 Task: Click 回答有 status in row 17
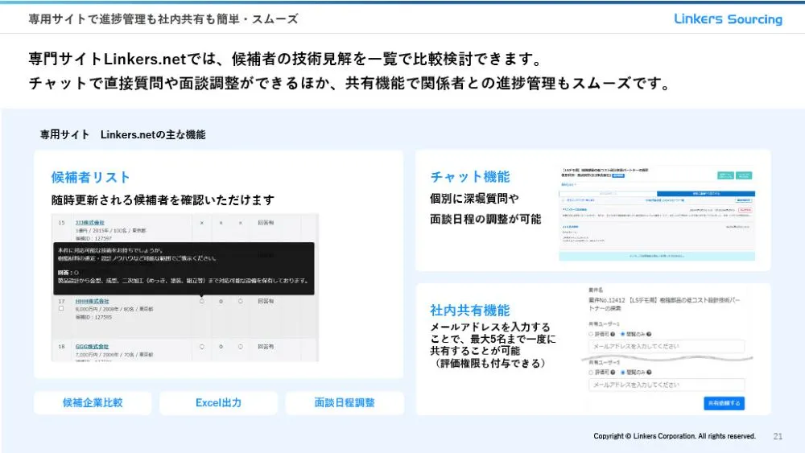point(266,301)
